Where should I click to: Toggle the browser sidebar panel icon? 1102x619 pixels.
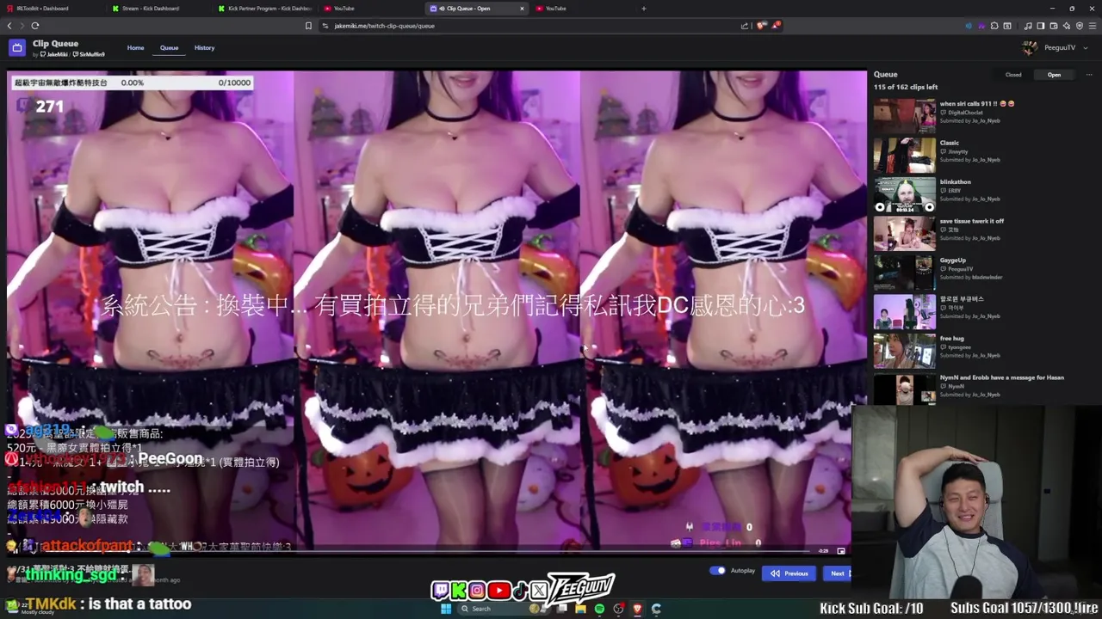coord(1041,26)
